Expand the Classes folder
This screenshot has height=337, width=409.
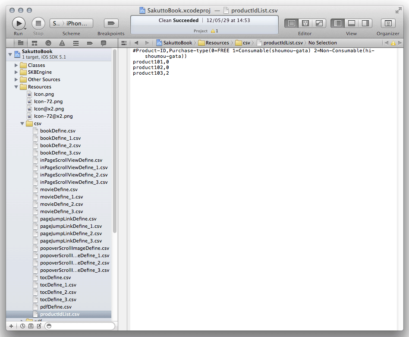16,65
